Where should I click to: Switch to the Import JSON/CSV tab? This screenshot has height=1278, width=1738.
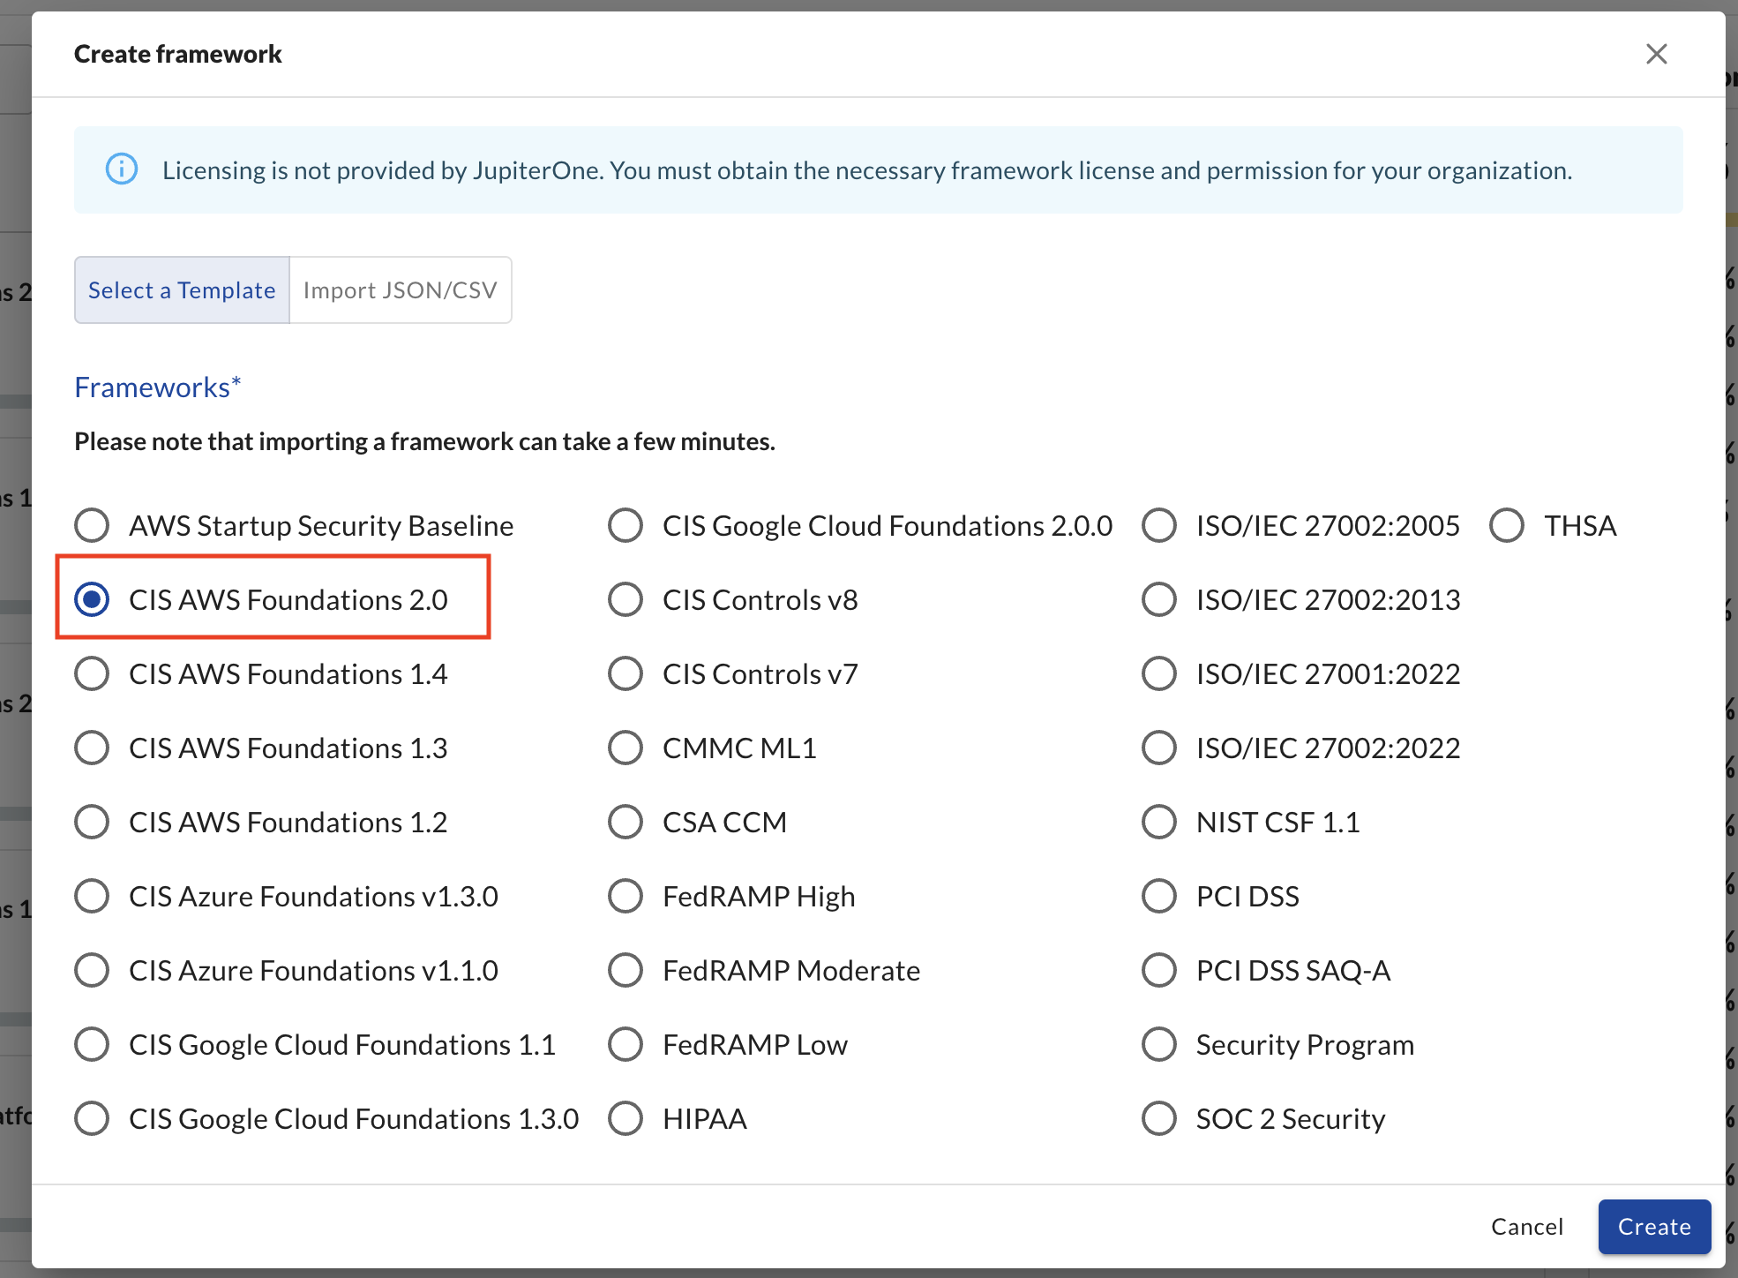(400, 289)
